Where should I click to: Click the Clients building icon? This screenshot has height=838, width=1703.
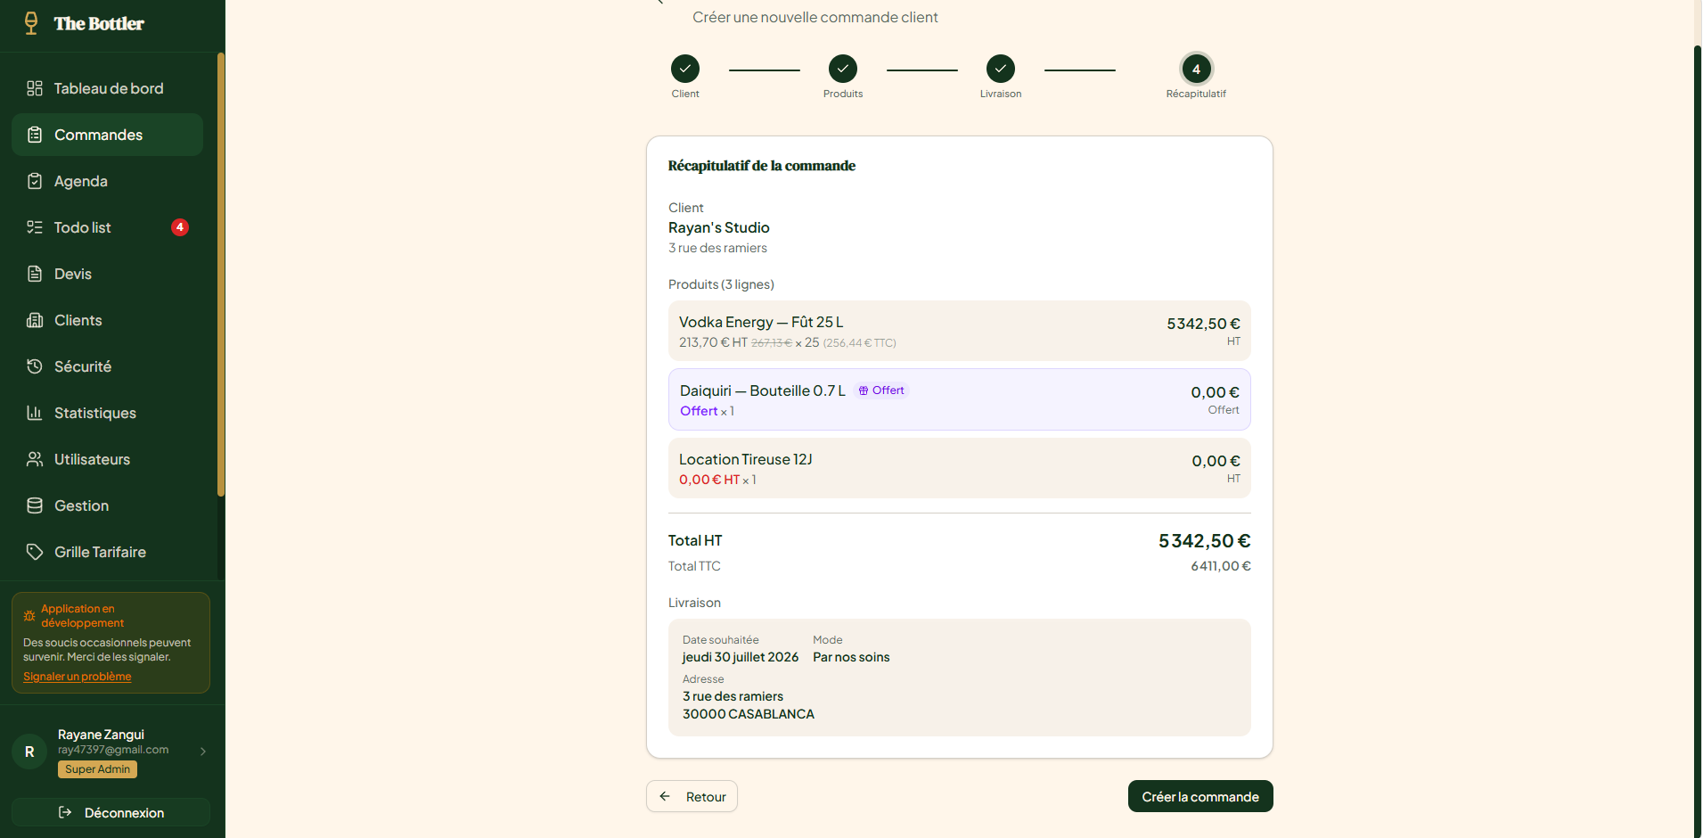point(35,320)
